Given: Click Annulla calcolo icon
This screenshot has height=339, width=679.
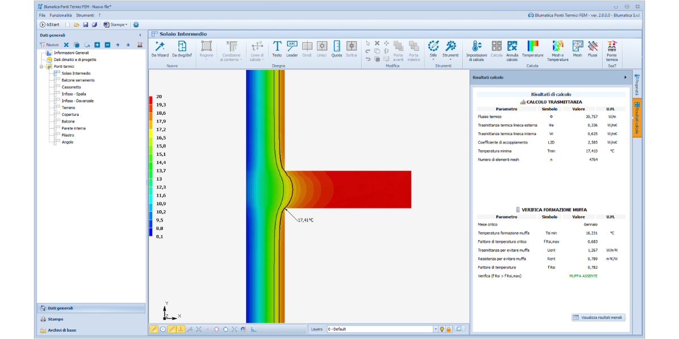Looking at the screenshot, I should tap(512, 51).
